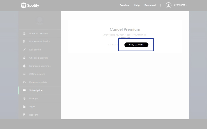This screenshot has height=129, width=207.
Task: Click the Receipts clock icon
Action: pos(24,99)
